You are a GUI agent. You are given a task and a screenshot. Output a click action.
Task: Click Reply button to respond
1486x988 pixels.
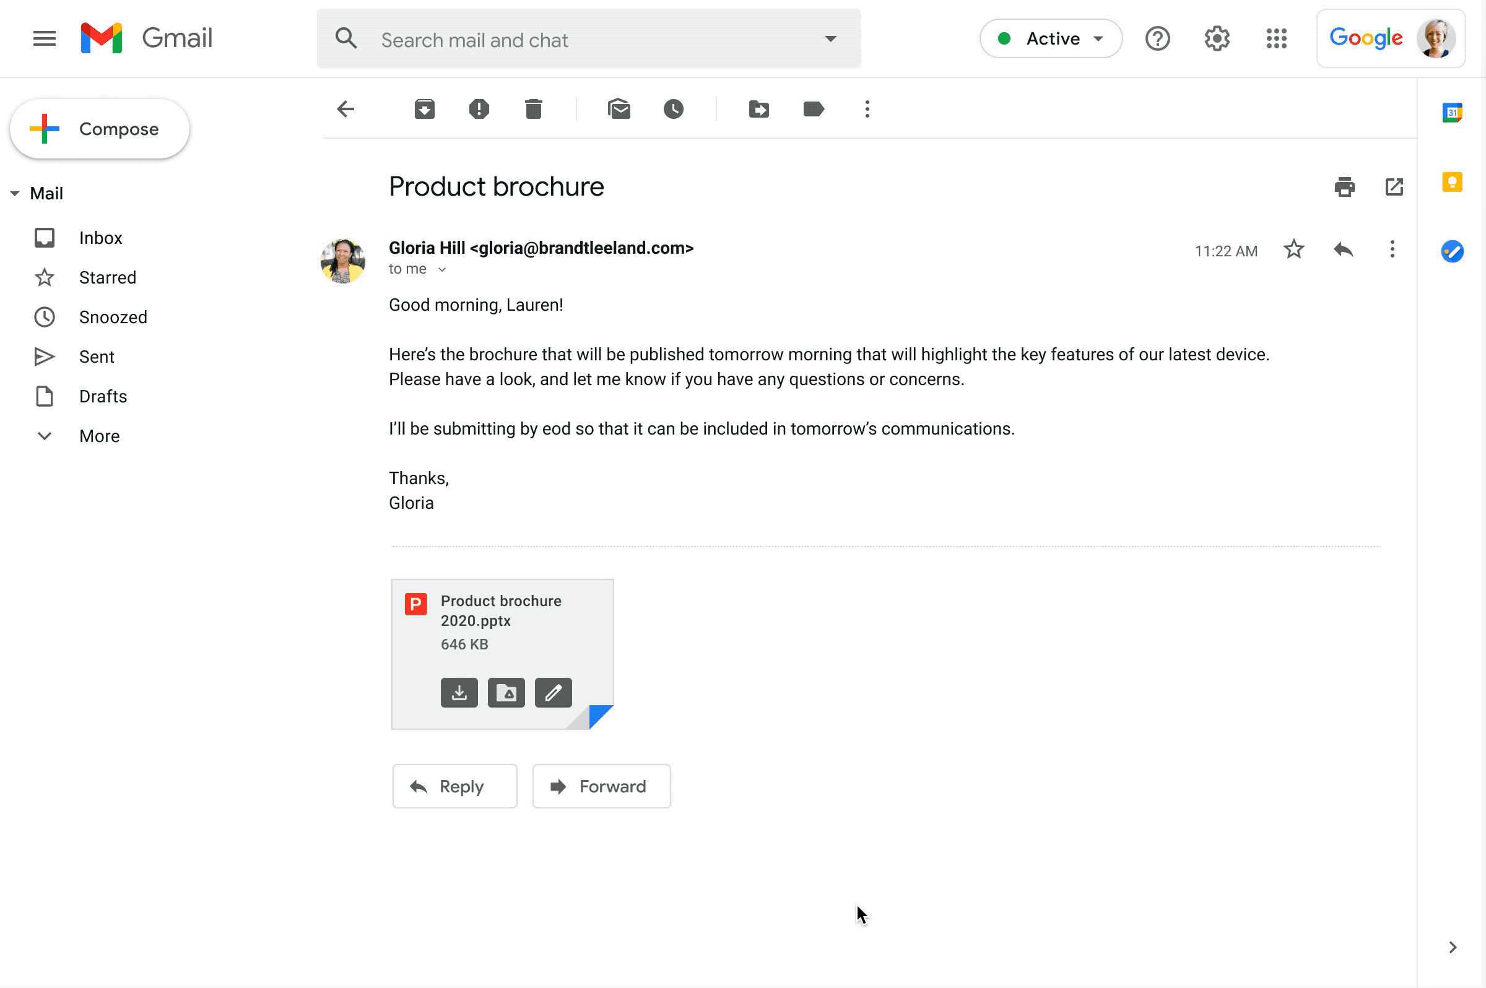(x=454, y=785)
